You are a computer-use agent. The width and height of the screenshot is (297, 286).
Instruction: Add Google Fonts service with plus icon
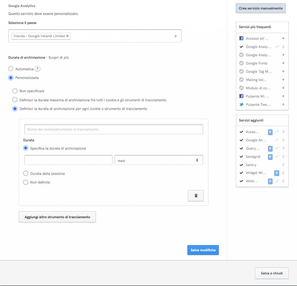[x=283, y=63]
